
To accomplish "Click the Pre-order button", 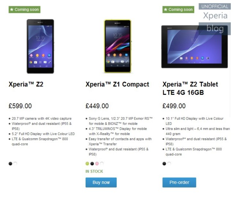I will 179,182.
